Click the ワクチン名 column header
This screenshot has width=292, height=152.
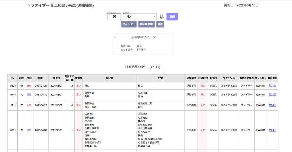(x=229, y=78)
